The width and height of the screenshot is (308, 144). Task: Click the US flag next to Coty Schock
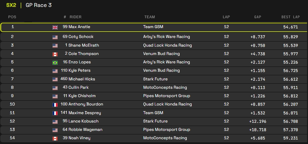[55, 37]
